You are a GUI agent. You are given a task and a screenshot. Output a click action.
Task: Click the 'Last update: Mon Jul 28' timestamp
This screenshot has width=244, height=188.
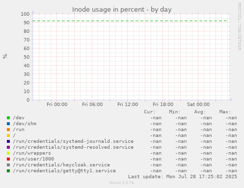pos(183,177)
